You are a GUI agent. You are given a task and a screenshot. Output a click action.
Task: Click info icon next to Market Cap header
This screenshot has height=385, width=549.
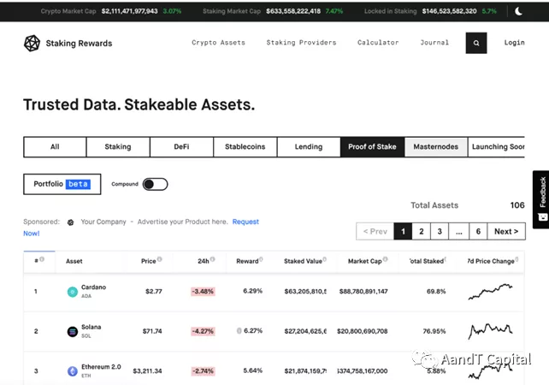[x=385, y=259]
